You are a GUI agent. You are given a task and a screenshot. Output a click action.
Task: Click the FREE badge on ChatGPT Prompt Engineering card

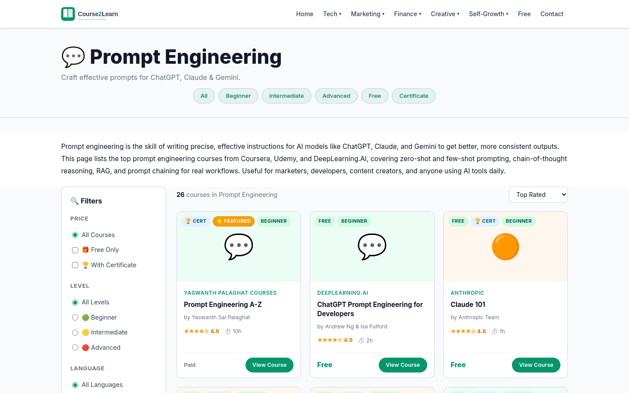point(325,221)
